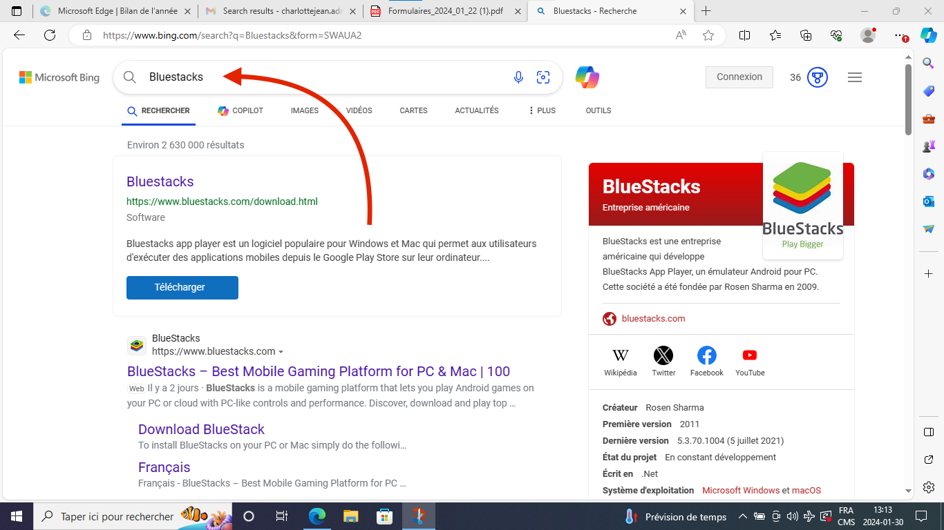Open BlueStacks YouTube icon link
This screenshot has height=530, width=944.
750,356
